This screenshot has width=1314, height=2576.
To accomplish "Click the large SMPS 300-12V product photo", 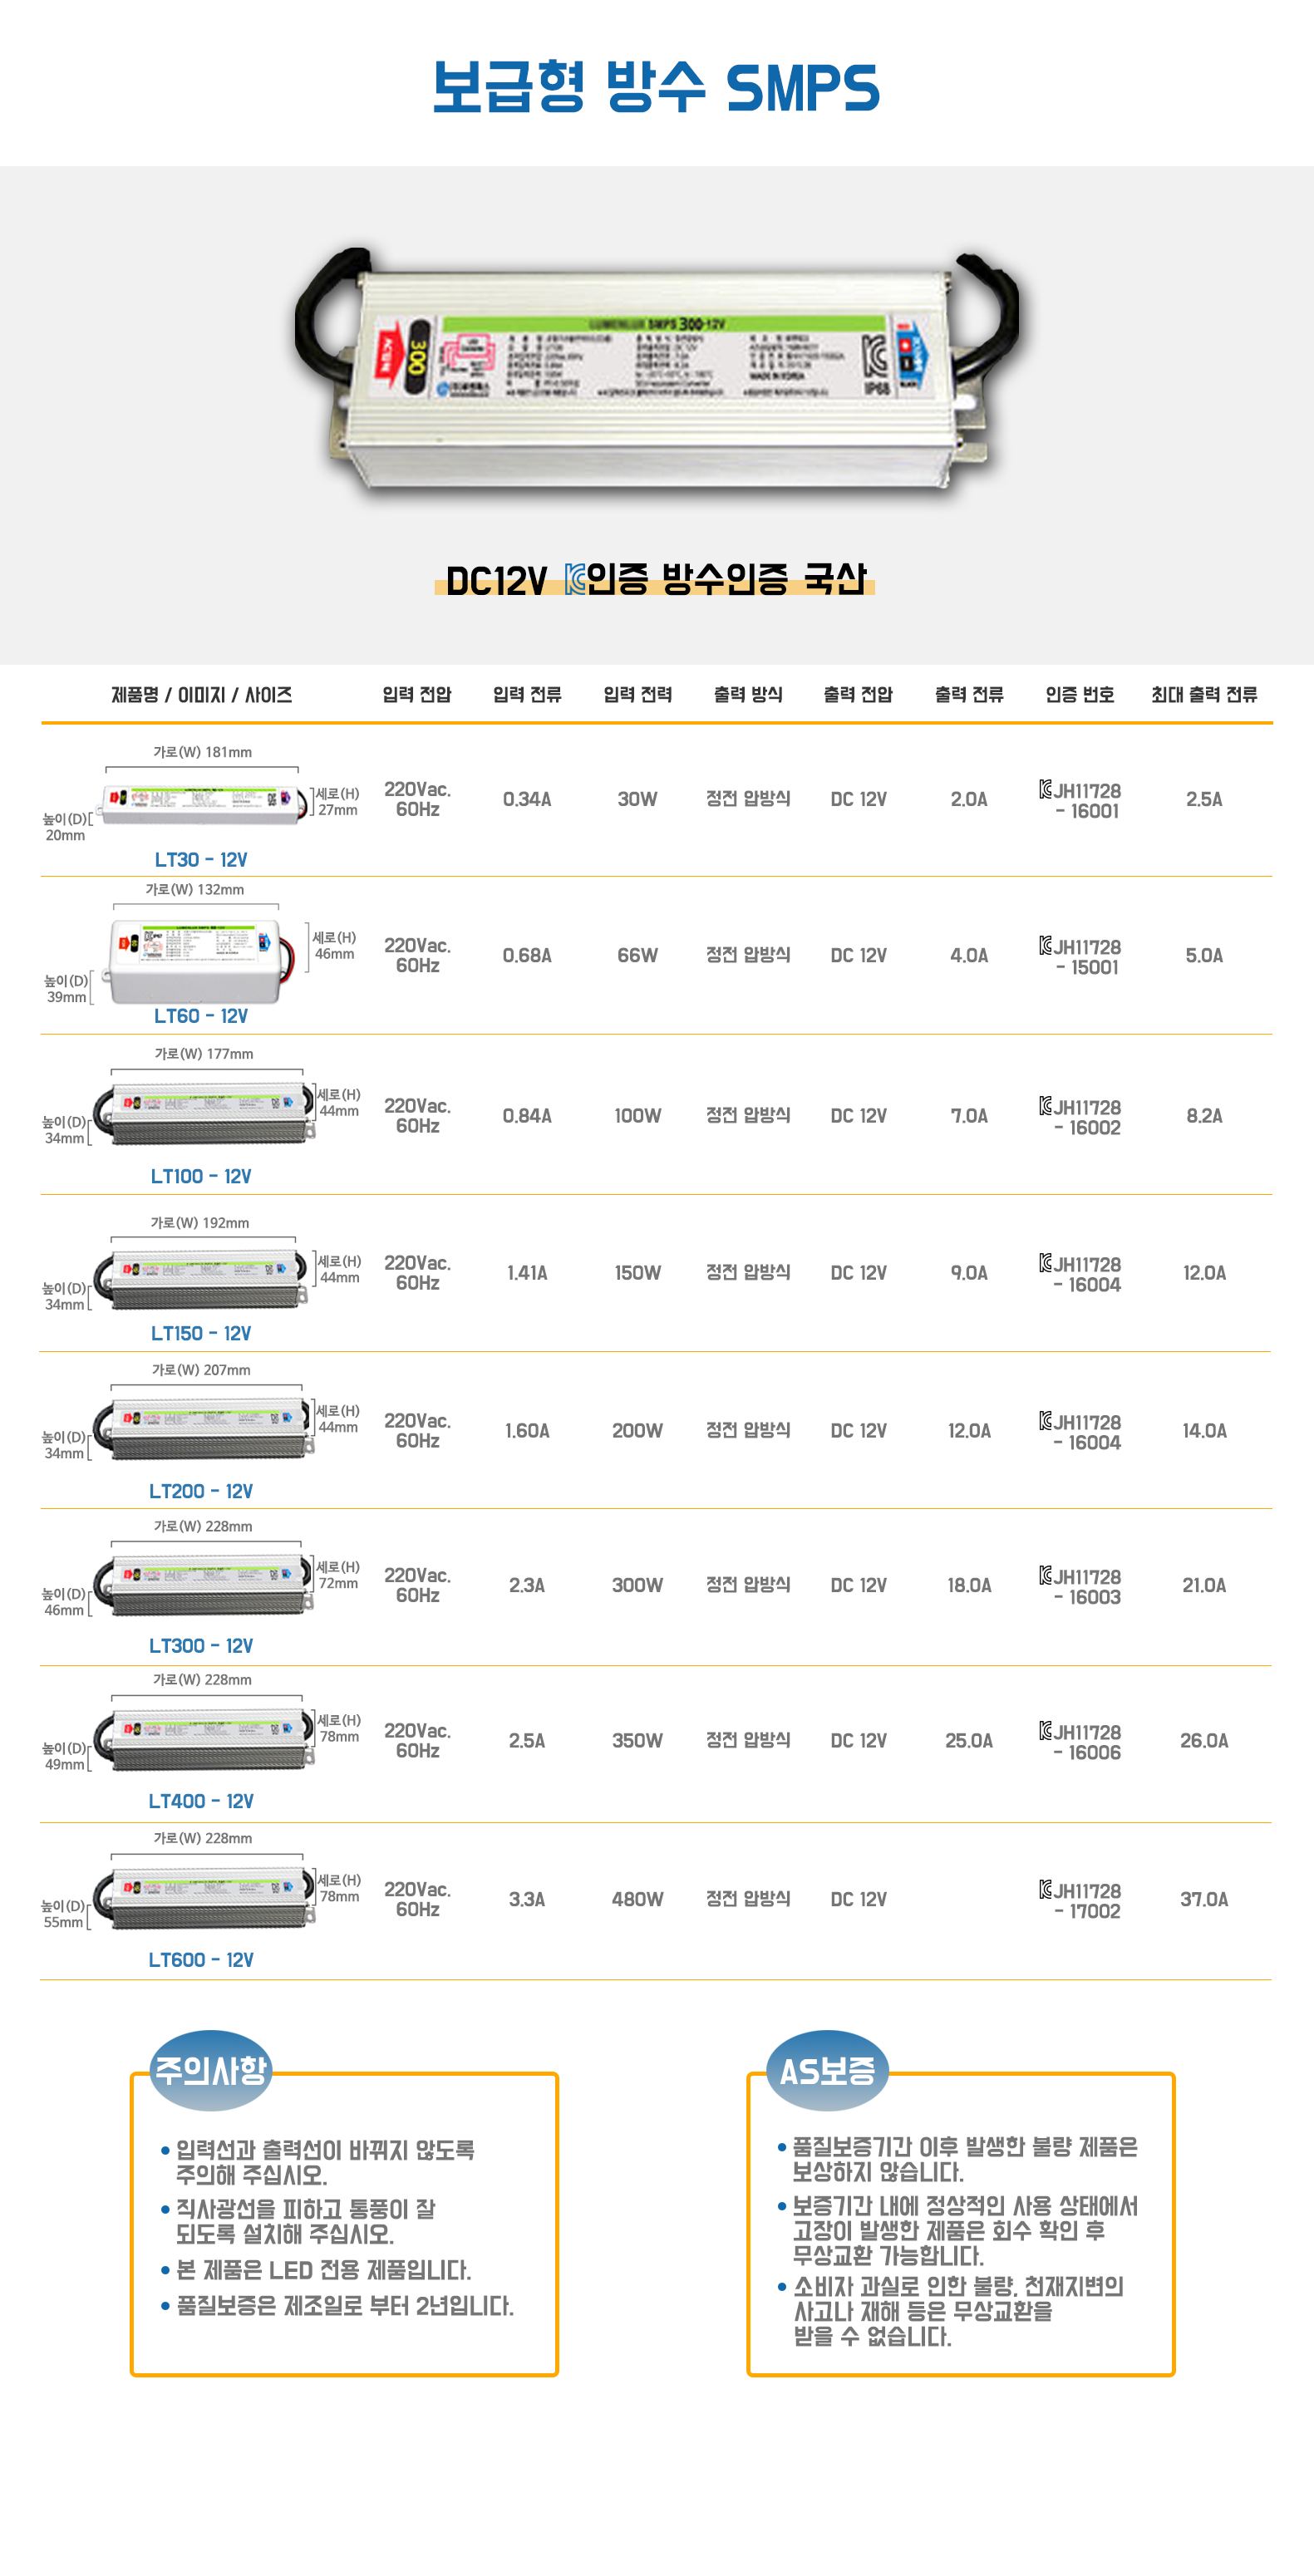I will [656, 375].
